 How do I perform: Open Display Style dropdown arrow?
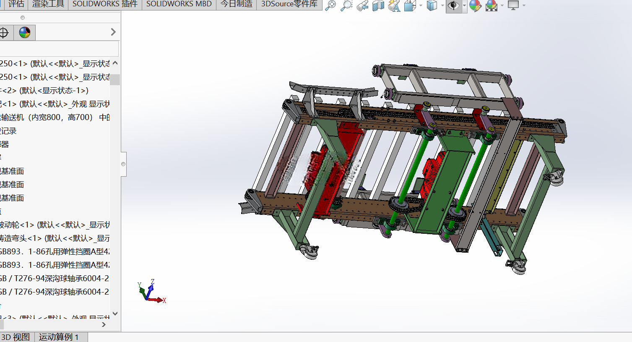point(442,5)
